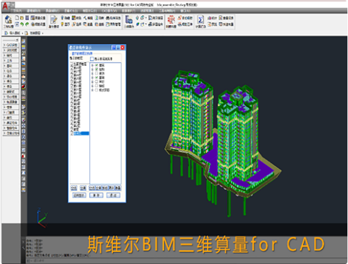Click the large house project-settings ribbon icon
Screen dimensions: 348x264
pos(8,20)
